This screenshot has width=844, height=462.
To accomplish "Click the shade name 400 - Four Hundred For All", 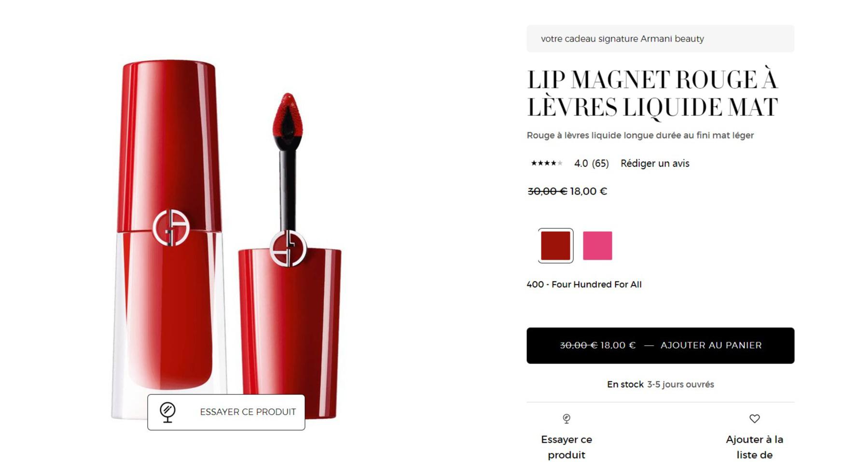I will [584, 284].
